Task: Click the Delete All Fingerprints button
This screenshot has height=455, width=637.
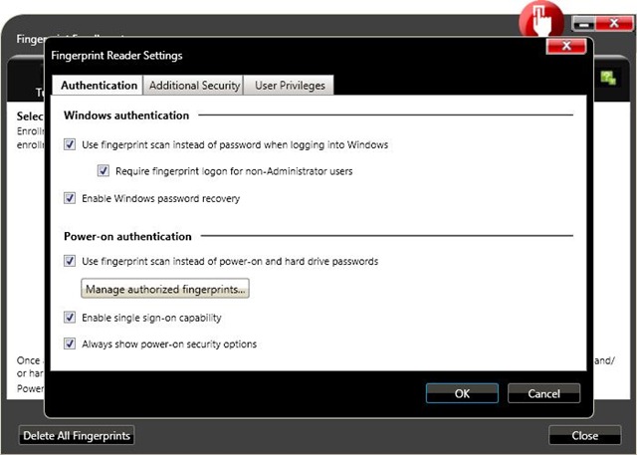Action: [x=77, y=435]
